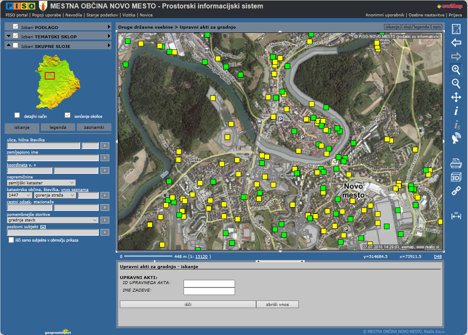Click the print map icon
The height and width of the screenshot is (335, 468).
[456, 162]
